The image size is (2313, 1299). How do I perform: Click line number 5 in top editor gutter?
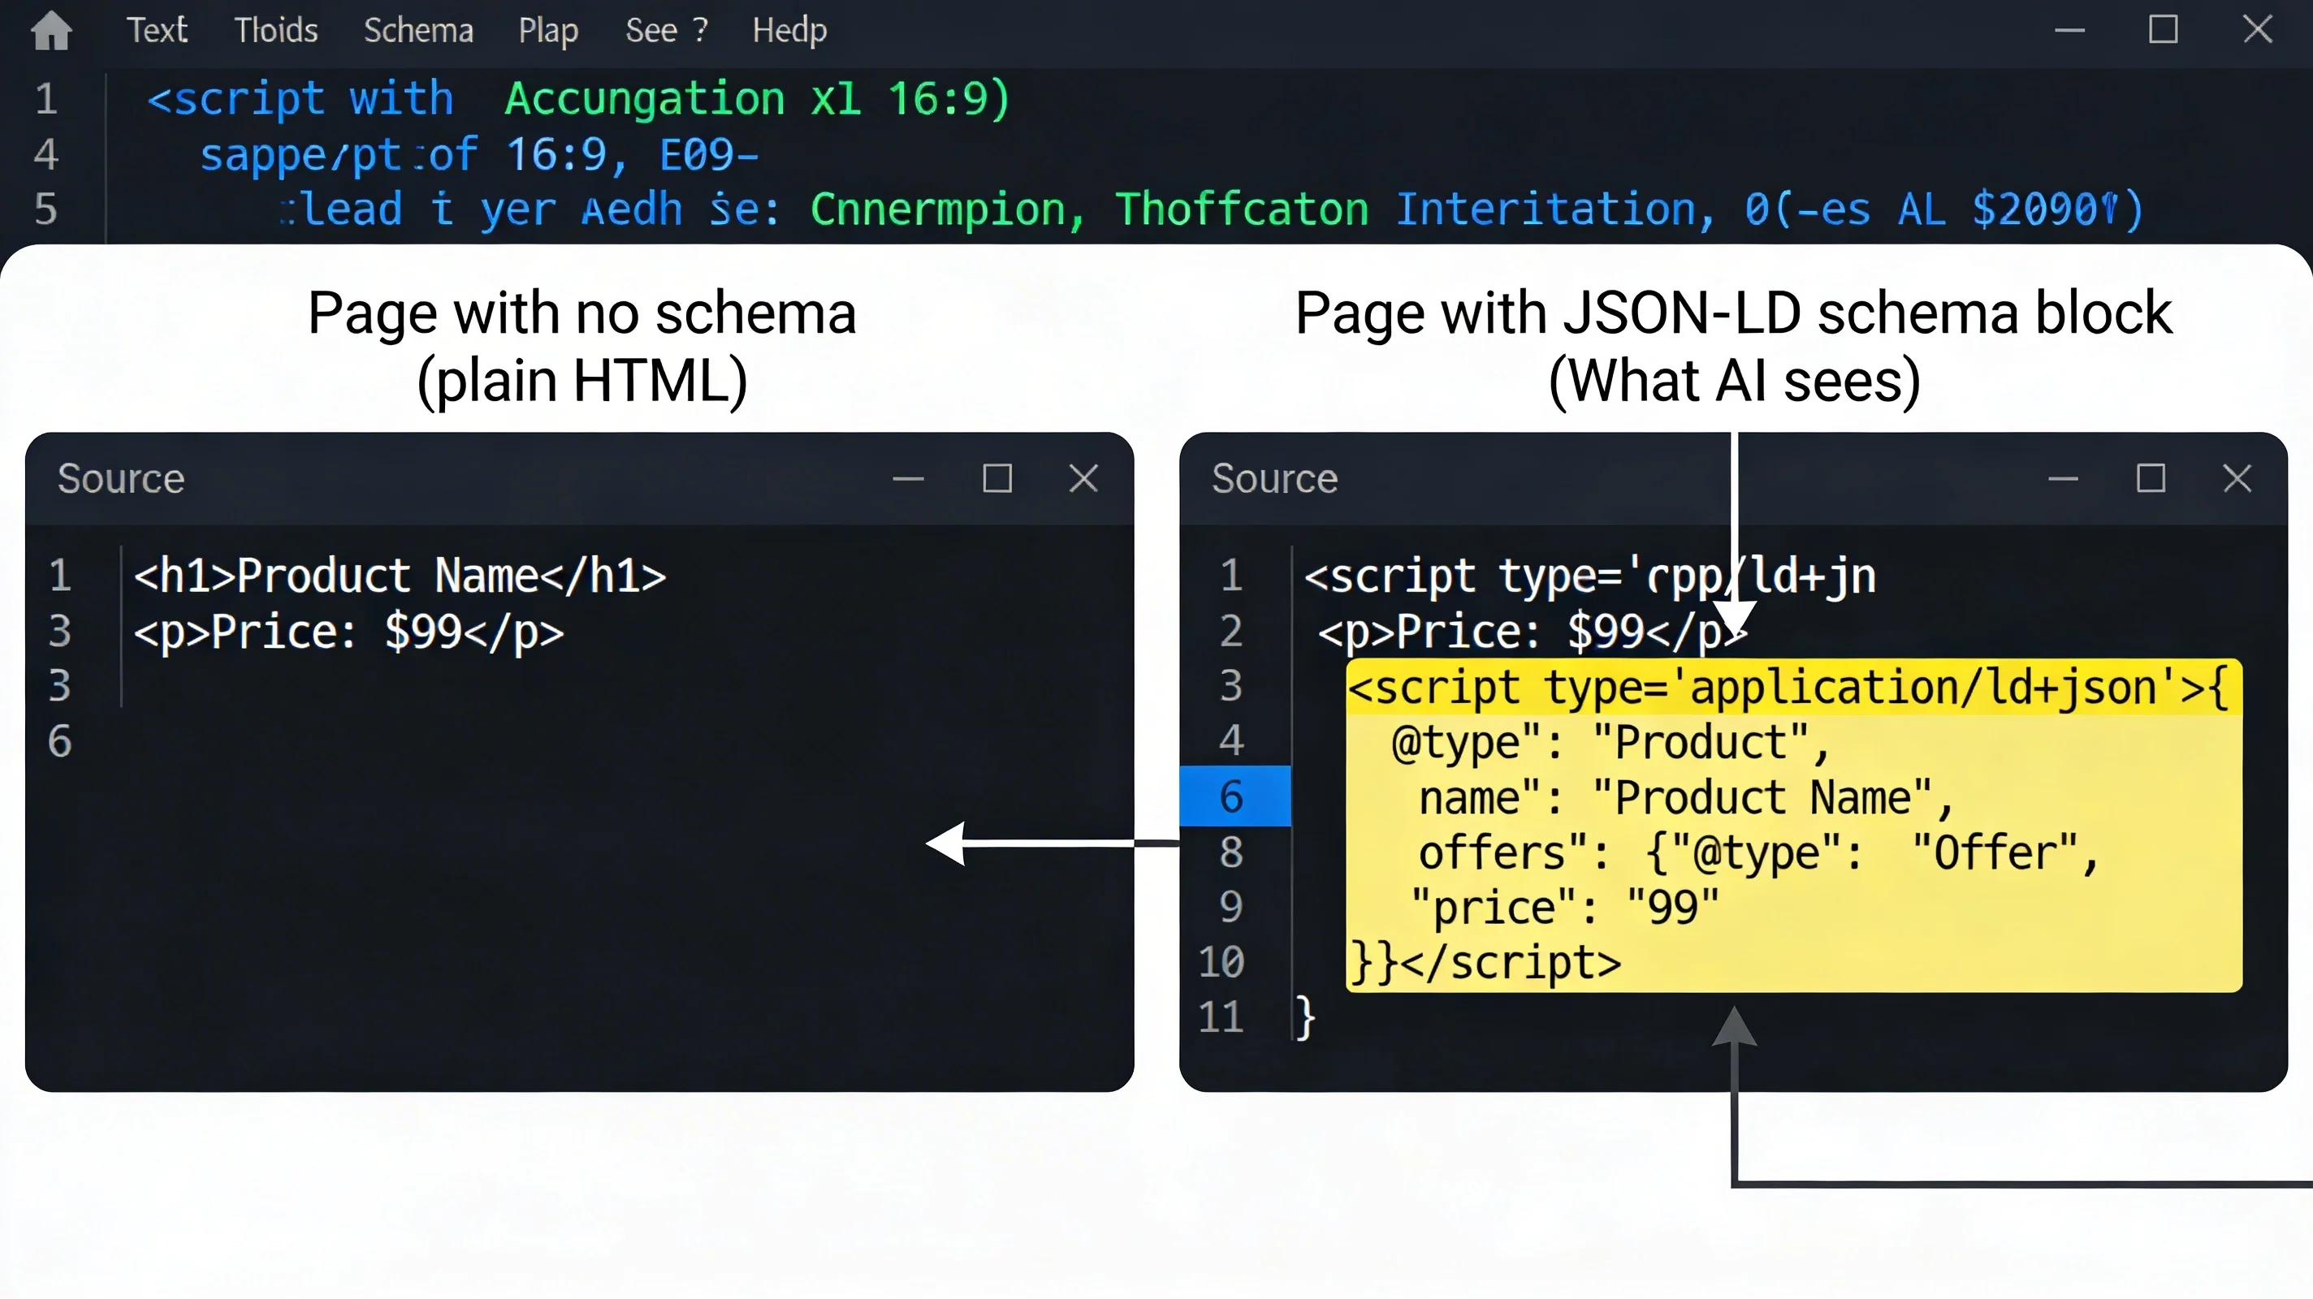pyautogui.click(x=45, y=209)
